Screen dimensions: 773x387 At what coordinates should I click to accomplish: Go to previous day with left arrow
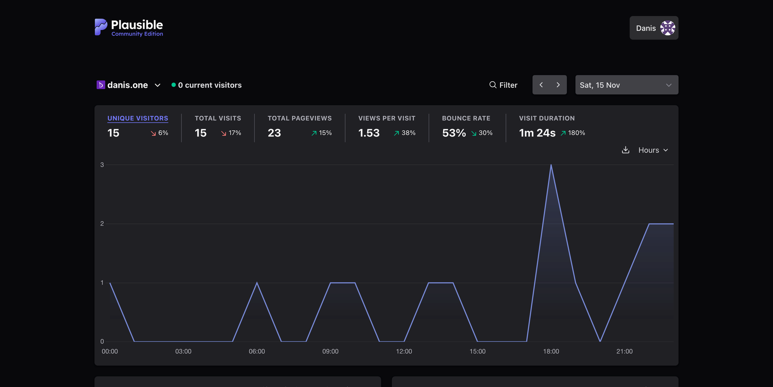541,85
